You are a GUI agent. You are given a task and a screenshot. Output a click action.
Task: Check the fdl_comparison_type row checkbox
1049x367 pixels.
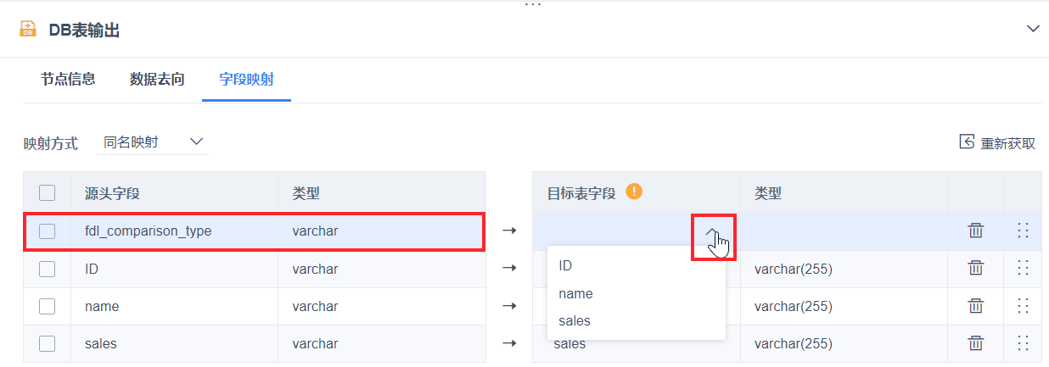tap(48, 231)
